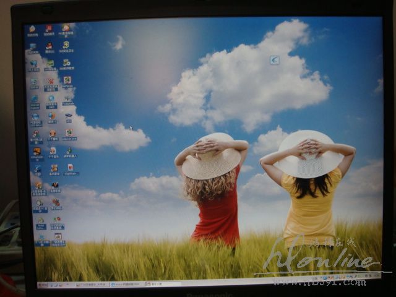The height and width of the screenshot is (297, 396).
Task: Launch the blue swoosh Thunder desktop shortcut
Action: click(x=38, y=171)
